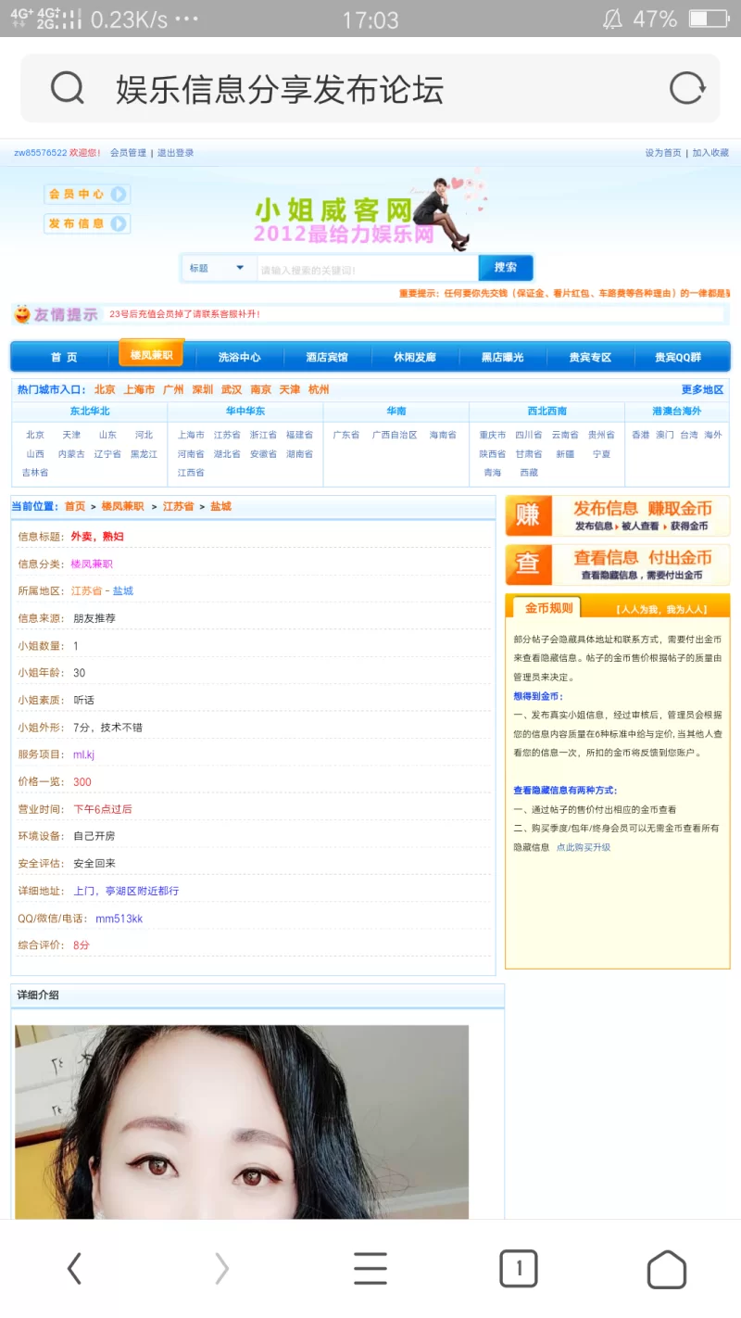Open the 首页 navigation tab
741x1318 pixels.
click(64, 358)
